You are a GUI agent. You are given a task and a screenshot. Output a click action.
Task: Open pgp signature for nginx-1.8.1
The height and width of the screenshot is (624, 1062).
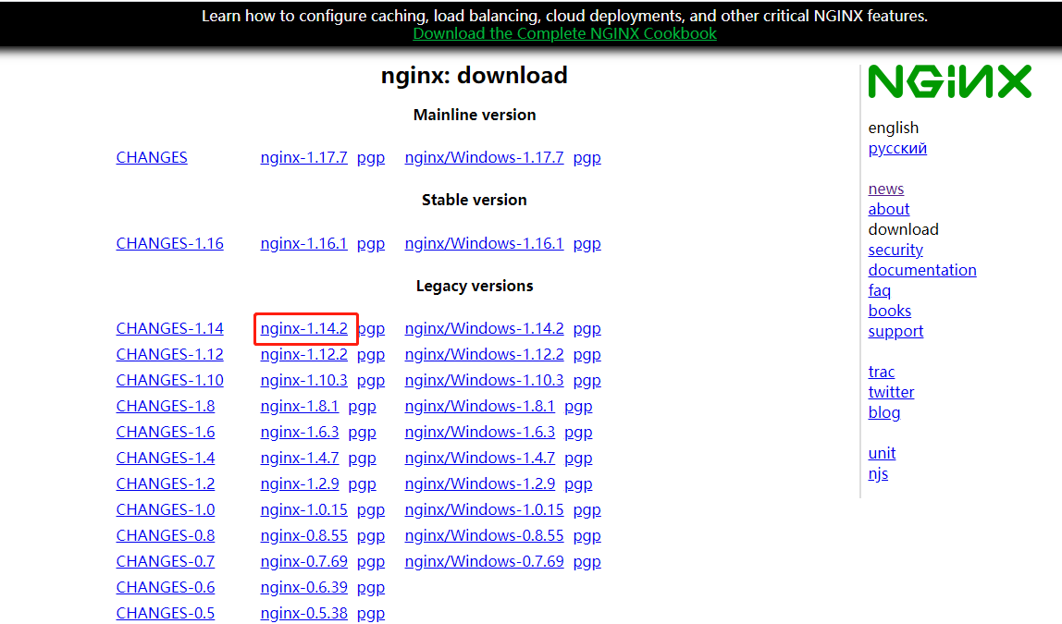coord(362,406)
